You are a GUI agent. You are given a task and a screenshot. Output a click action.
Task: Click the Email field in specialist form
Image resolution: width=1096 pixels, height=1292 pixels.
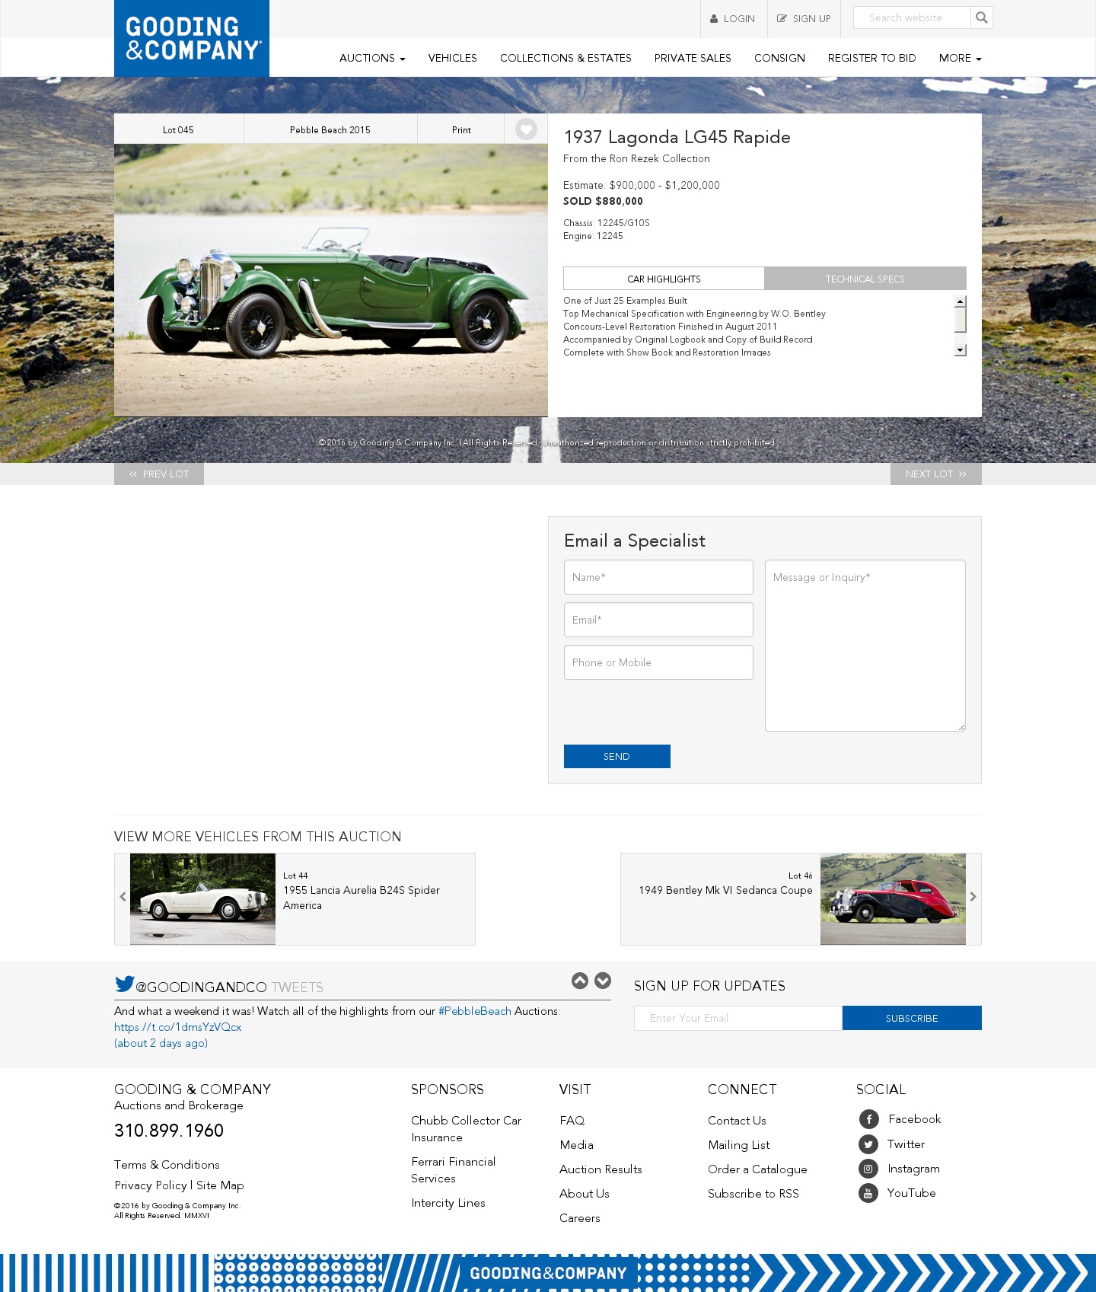click(x=658, y=620)
